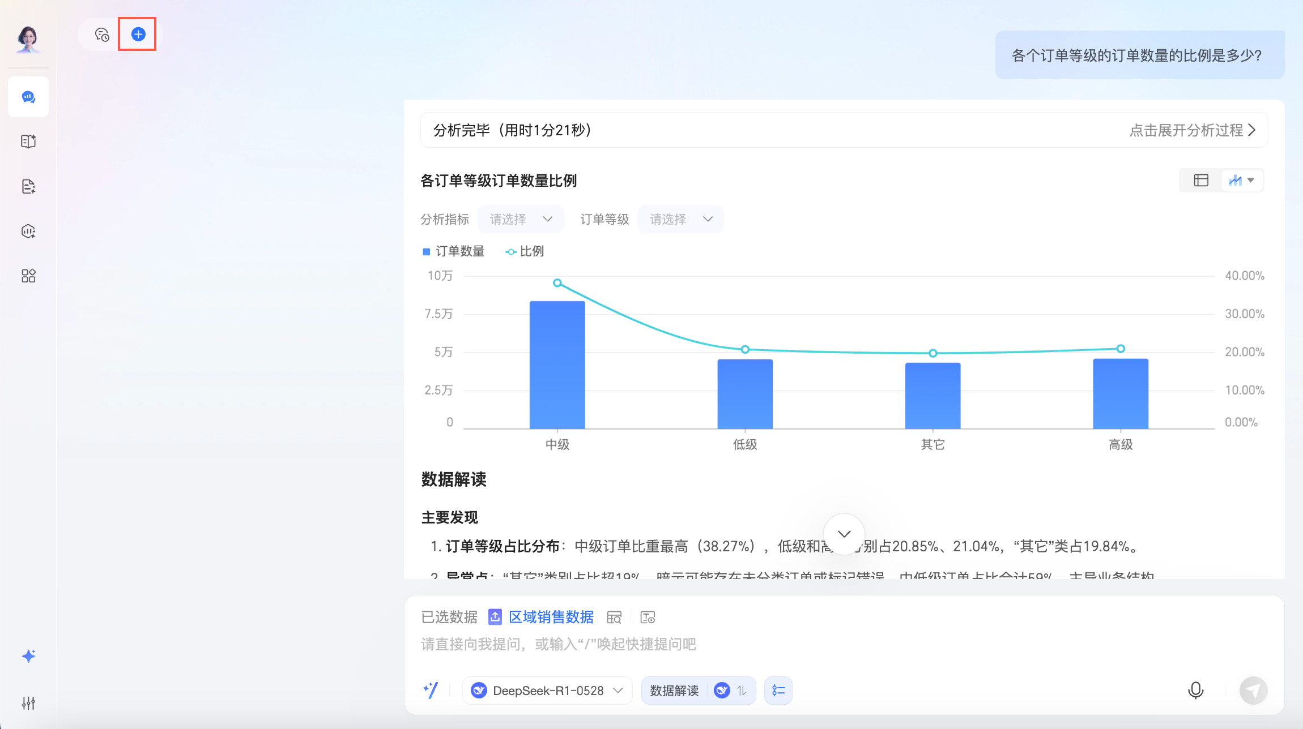Open the book-with-sparkle sidebar icon
This screenshot has height=729, width=1303.
(x=28, y=141)
